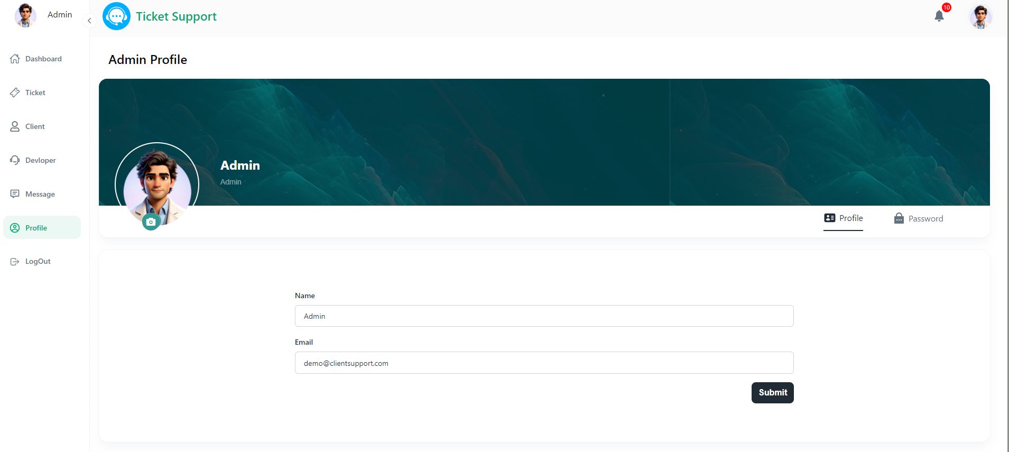Click the Client person icon
The width and height of the screenshot is (1009, 452).
pos(15,126)
